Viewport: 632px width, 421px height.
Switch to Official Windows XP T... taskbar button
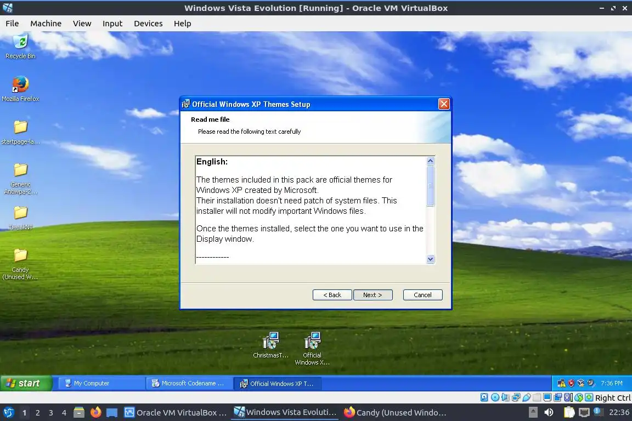pyautogui.click(x=277, y=383)
